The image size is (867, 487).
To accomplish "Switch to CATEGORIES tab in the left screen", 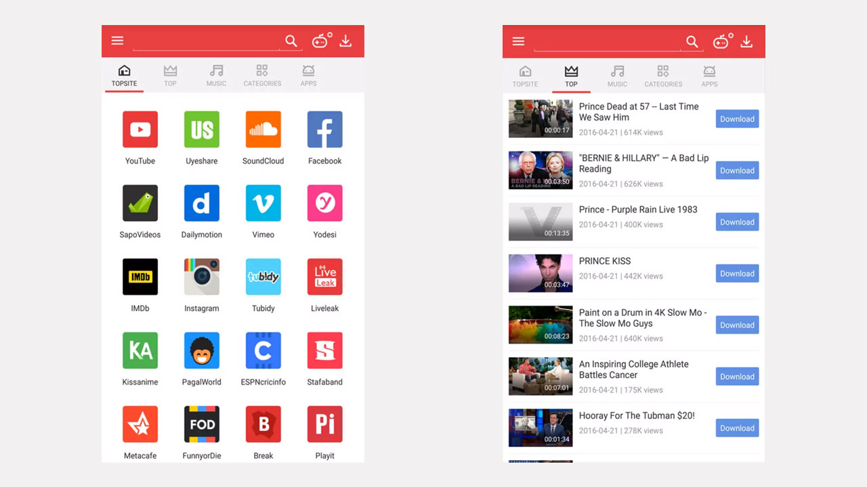I will coord(262,75).
